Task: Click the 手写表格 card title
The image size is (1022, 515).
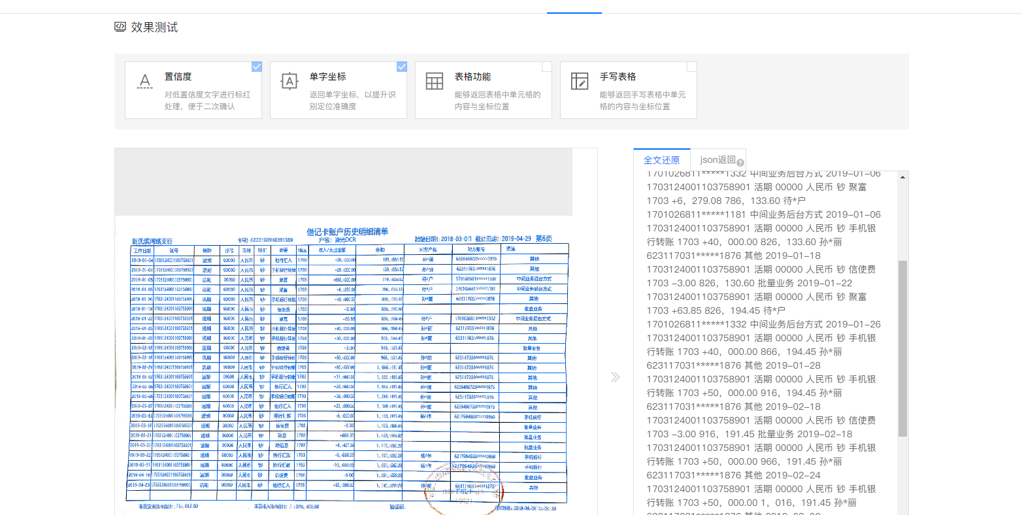Action: 618,76
